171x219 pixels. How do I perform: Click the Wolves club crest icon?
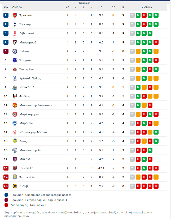click(x=15, y=186)
